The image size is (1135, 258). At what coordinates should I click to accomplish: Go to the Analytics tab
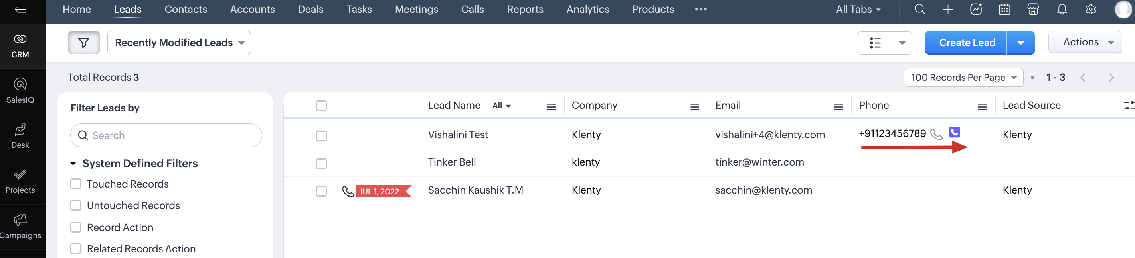pyautogui.click(x=587, y=9)
